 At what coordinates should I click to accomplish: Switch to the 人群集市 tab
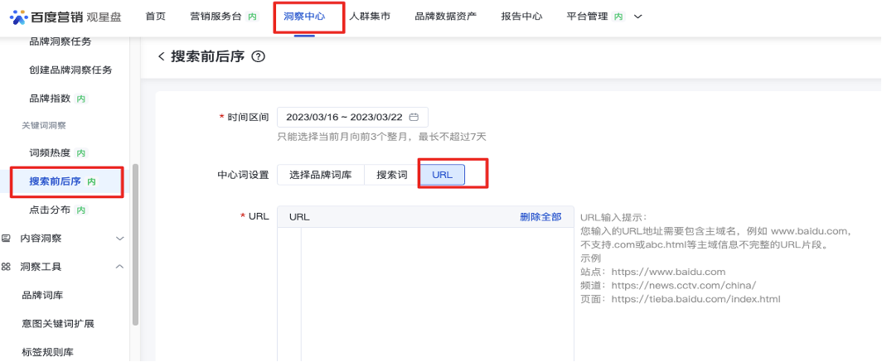tap(369, 17)
